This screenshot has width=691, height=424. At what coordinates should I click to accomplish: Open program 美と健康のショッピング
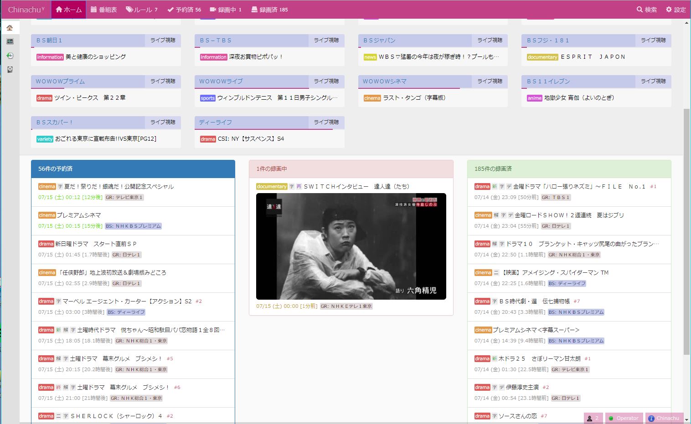point(96,57)
